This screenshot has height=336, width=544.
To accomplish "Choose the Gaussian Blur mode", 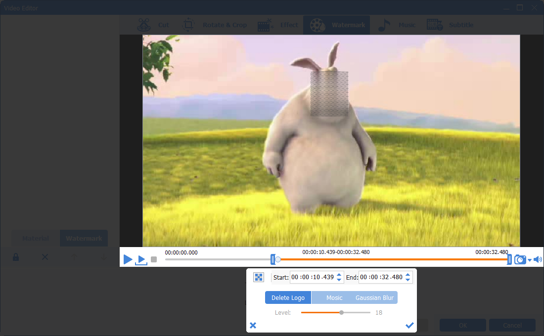I will pyautogui.click(x=374, y=297).
